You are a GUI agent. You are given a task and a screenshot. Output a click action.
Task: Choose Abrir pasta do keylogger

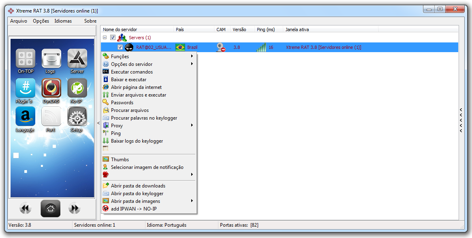click(x=149, y=194)
